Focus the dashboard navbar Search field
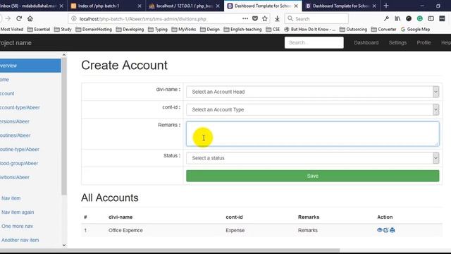 (314, 42)
